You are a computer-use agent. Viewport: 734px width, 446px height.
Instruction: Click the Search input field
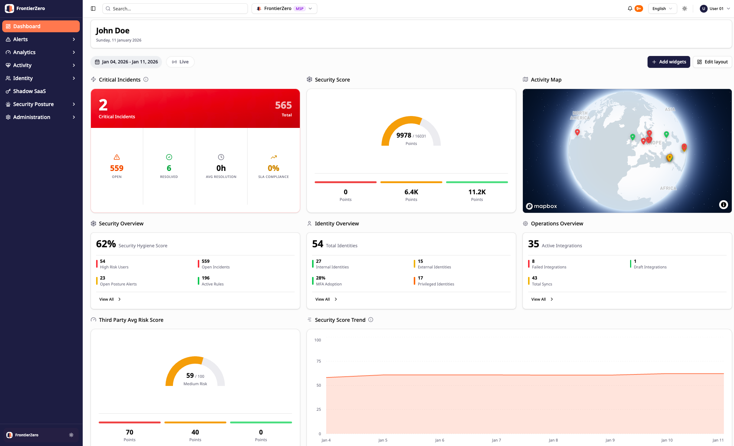175,9
